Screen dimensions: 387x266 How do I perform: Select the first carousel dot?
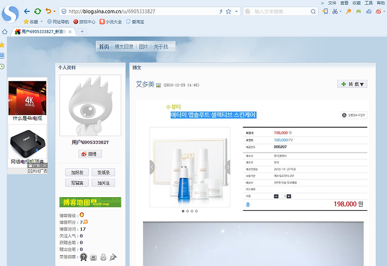point(183,211)
